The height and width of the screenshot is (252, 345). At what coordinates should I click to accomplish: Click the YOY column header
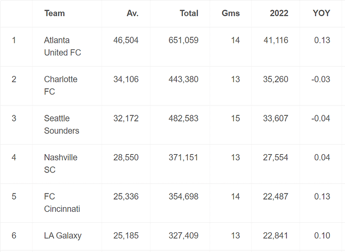point(322,14)
